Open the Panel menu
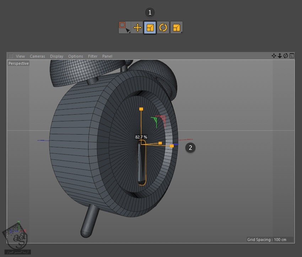302x257 pixels. [x=107, y=56]
